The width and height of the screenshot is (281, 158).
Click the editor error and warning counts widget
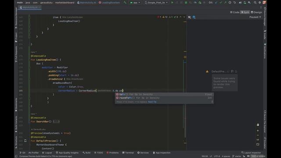tap(168, 17)
